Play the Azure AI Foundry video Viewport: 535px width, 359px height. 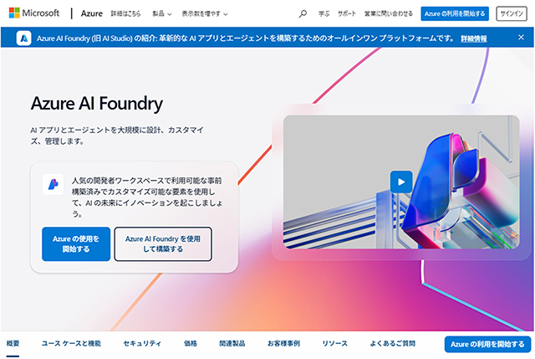click(x=401, y=182)
